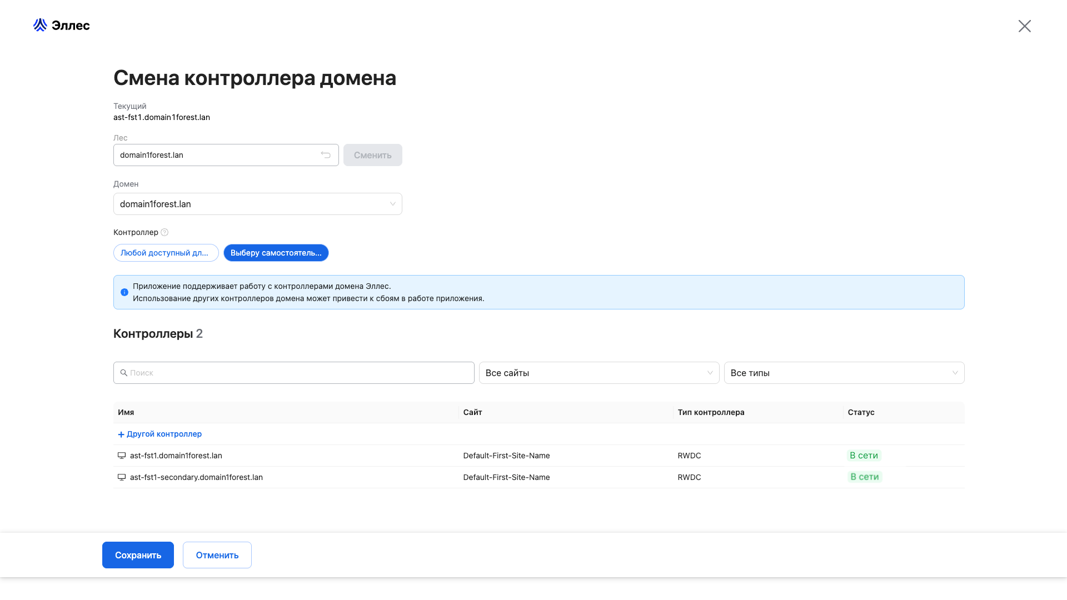Click the magnifier icon in the search box
The width and height of the screenshot is (1067, 600).
click(124, 373)
